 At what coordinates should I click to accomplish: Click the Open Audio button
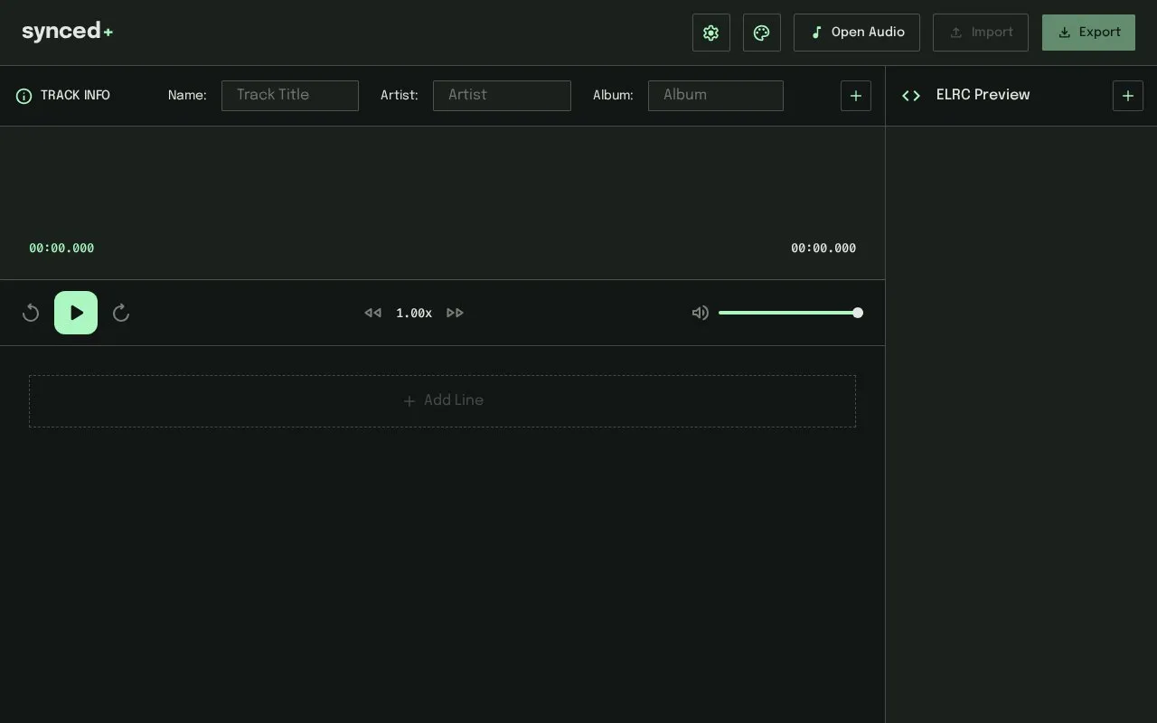pos(857,33)
